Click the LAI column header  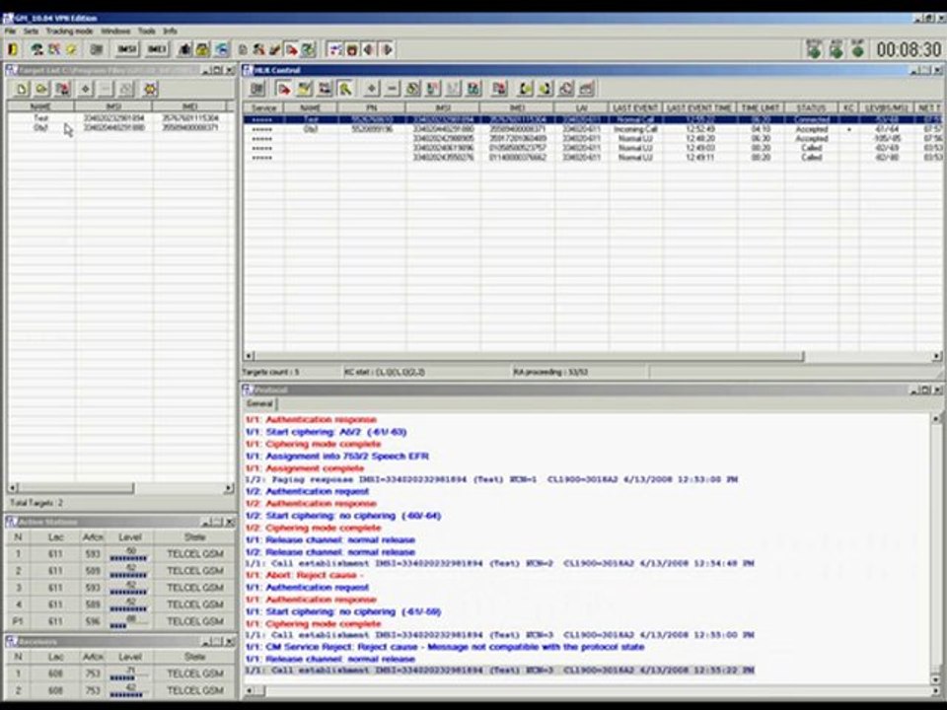point(582,107)
